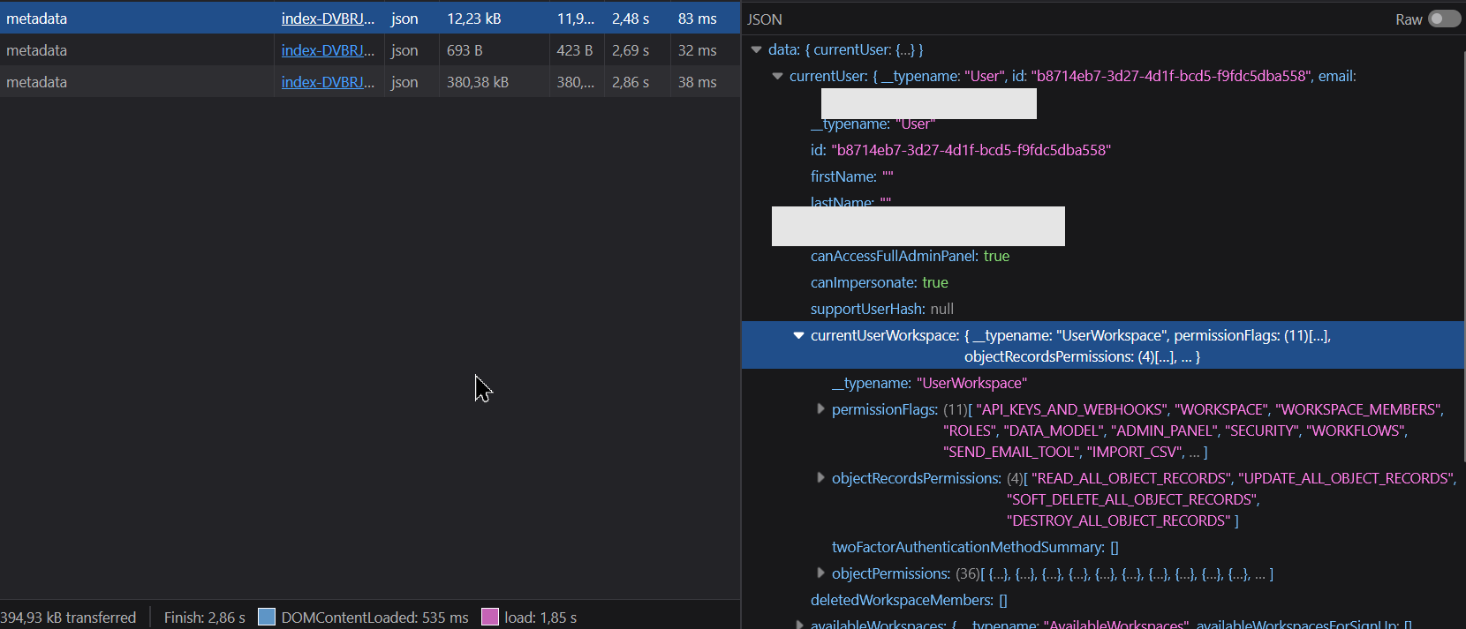Click the 2,48 s time cell
Viewport: 1466px width, 629px height.
tap(637, 19)
